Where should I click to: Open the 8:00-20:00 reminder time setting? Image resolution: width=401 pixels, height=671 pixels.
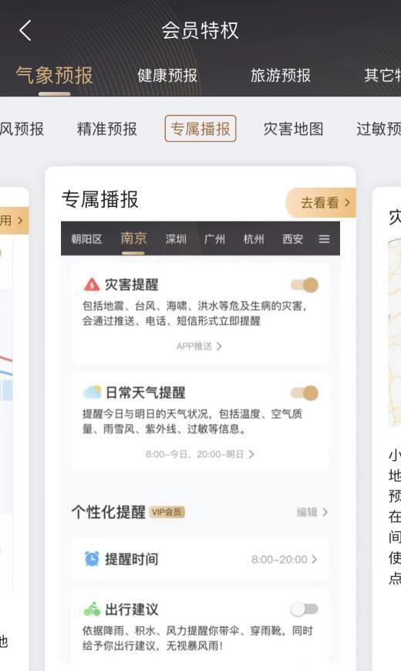coord(285,559)
